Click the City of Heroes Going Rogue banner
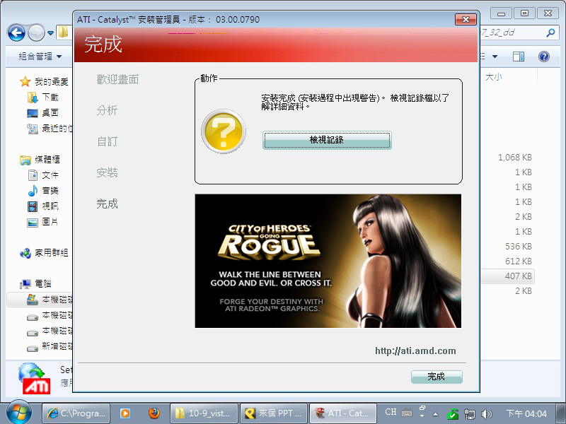 (328, 261)
